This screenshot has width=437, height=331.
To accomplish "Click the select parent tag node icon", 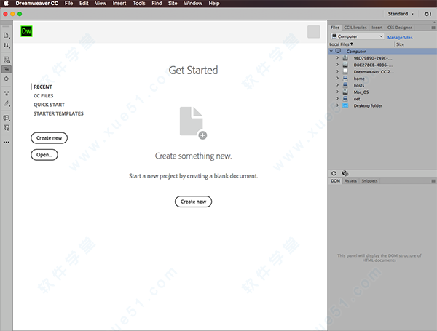I will [6, 94].
